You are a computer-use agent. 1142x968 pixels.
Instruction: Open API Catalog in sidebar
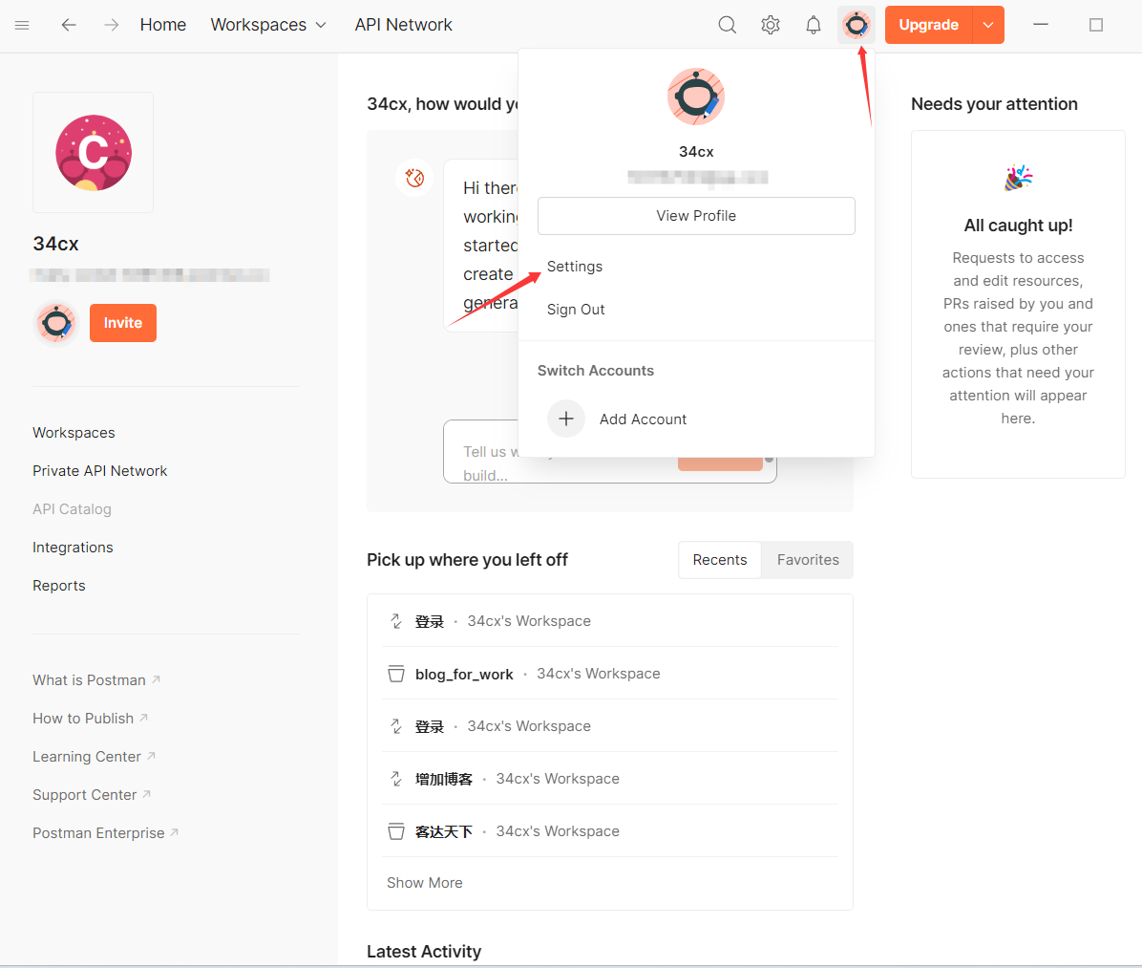73,508
